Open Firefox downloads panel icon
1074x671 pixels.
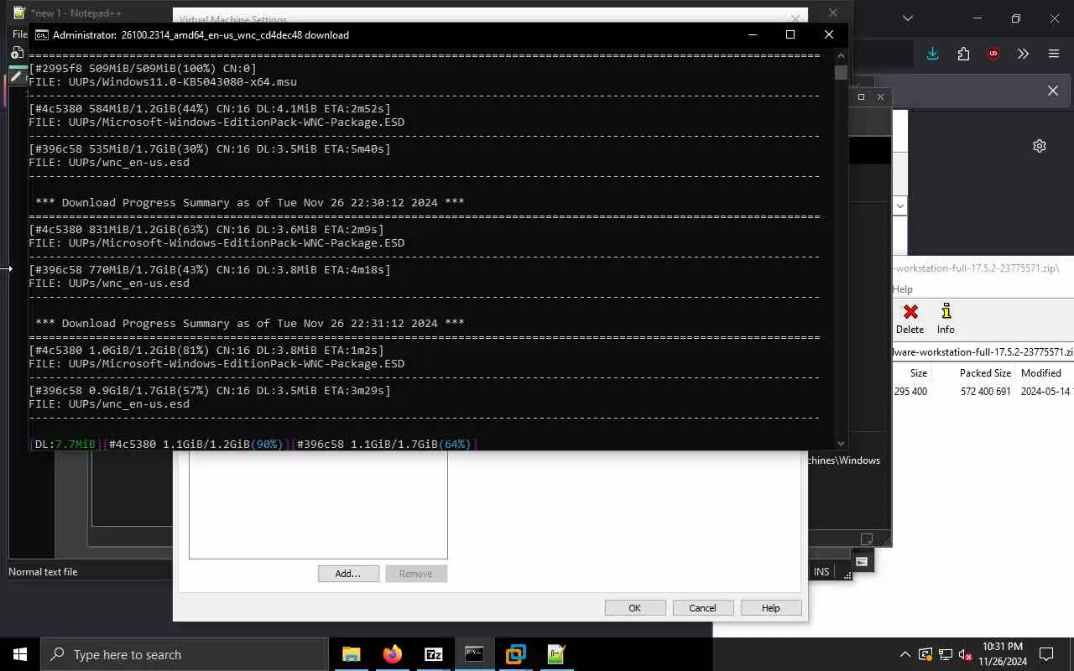tap(932, 54)
